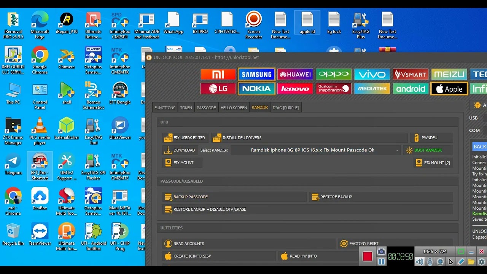This screenshot has height=274, width=487.
Task: Toggle microphone recording in recorder
Action: [430, 261]
